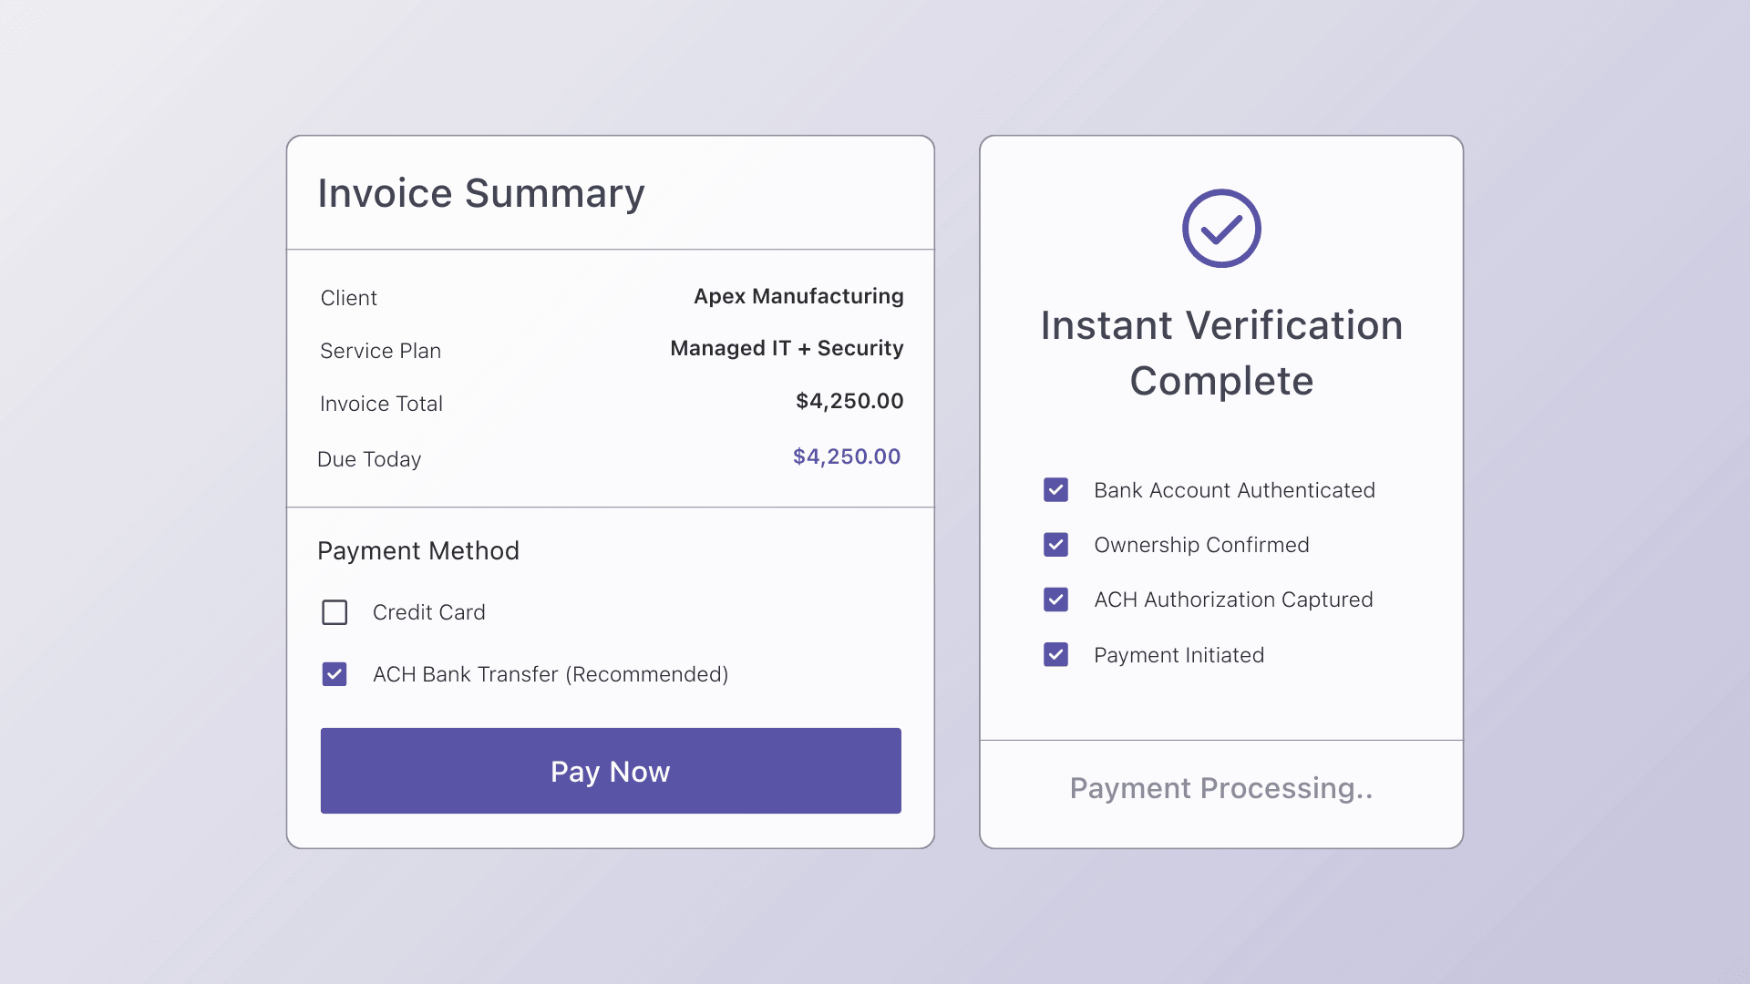Toggle the Payment Initiated checkbox
The image size is (1750, 984).
pyautogui.click(x=1055, y=655)
